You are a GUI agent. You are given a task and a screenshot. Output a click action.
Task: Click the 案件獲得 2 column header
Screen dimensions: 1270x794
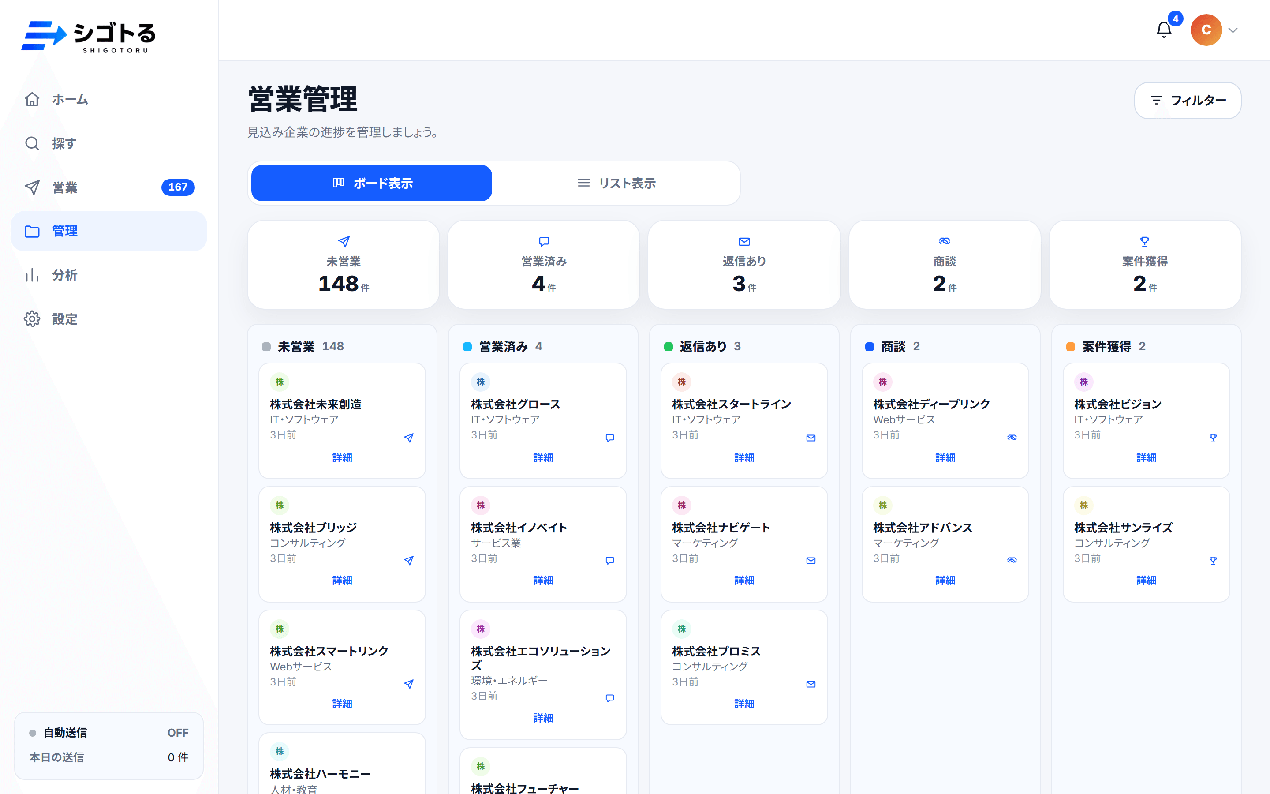point(1106,346)
